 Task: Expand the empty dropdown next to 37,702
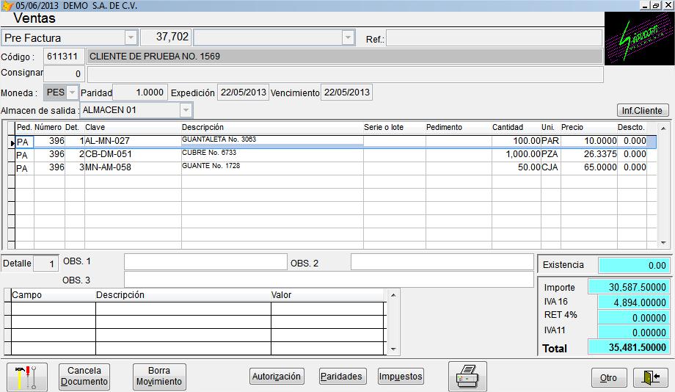pyautogui.click(x=348, y=38)
